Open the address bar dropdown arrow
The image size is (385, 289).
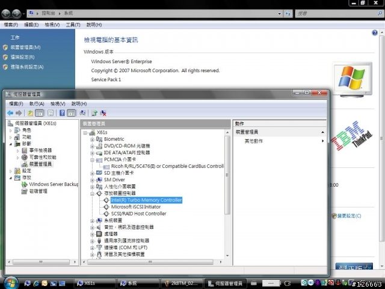tap(279, 14)
